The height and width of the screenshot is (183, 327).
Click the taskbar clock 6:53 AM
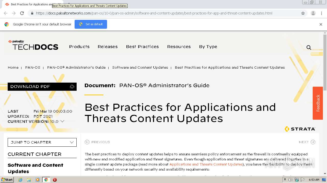314,180
